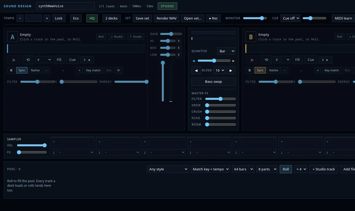The height and width of the screenshot is (211, 355).
Task: Click the Roll button in the pool bar
Action: click(286, 169)
